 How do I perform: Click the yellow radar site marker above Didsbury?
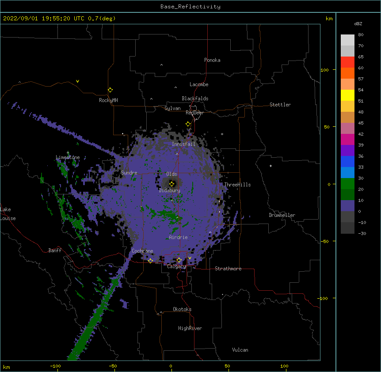pos(171,184)
